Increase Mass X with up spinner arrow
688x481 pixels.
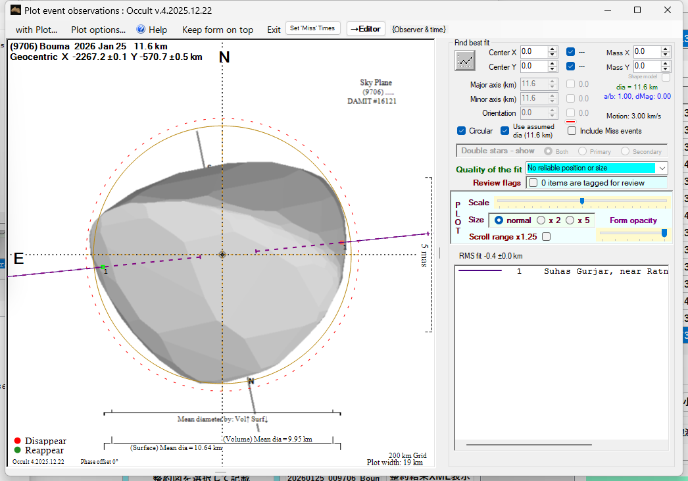(666, 49)
